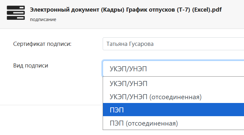
Task: Click the server stack document icon
Action: 16,13
